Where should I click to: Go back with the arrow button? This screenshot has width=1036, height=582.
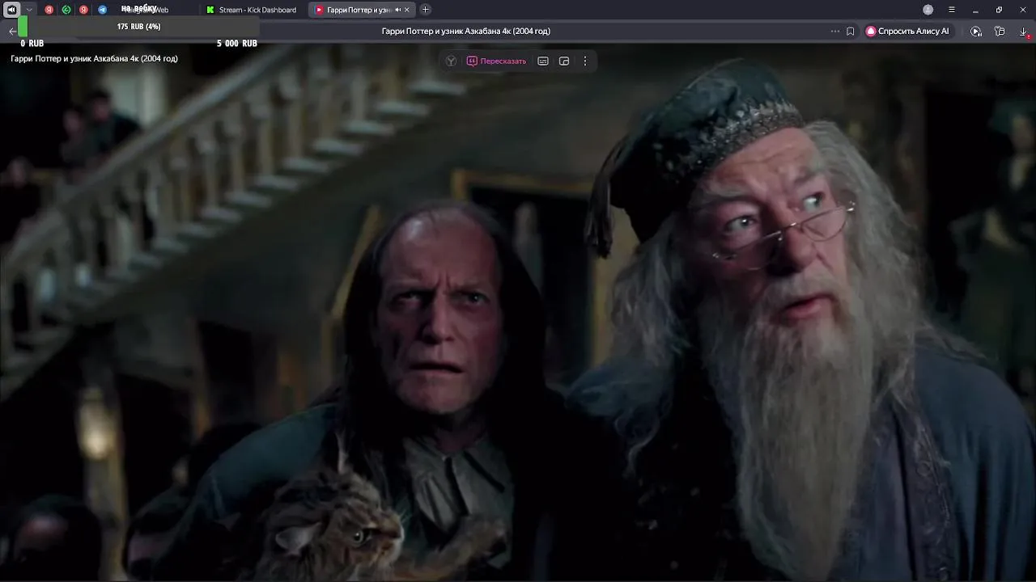click(x=12, y=31)
